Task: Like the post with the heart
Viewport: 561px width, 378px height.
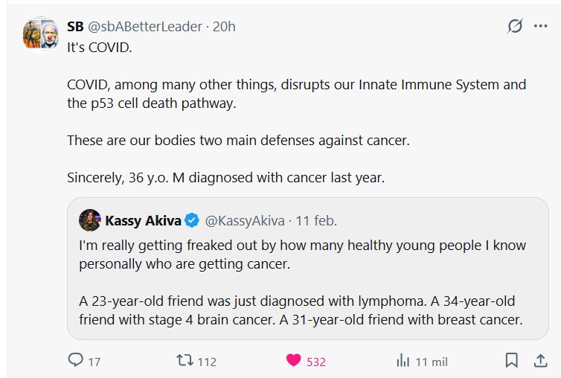Action: click(294, 361)
